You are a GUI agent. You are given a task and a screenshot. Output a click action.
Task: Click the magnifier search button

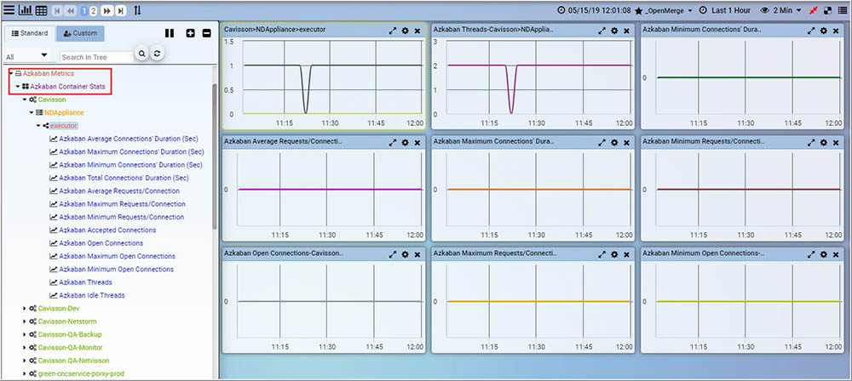tap(141, 54)
